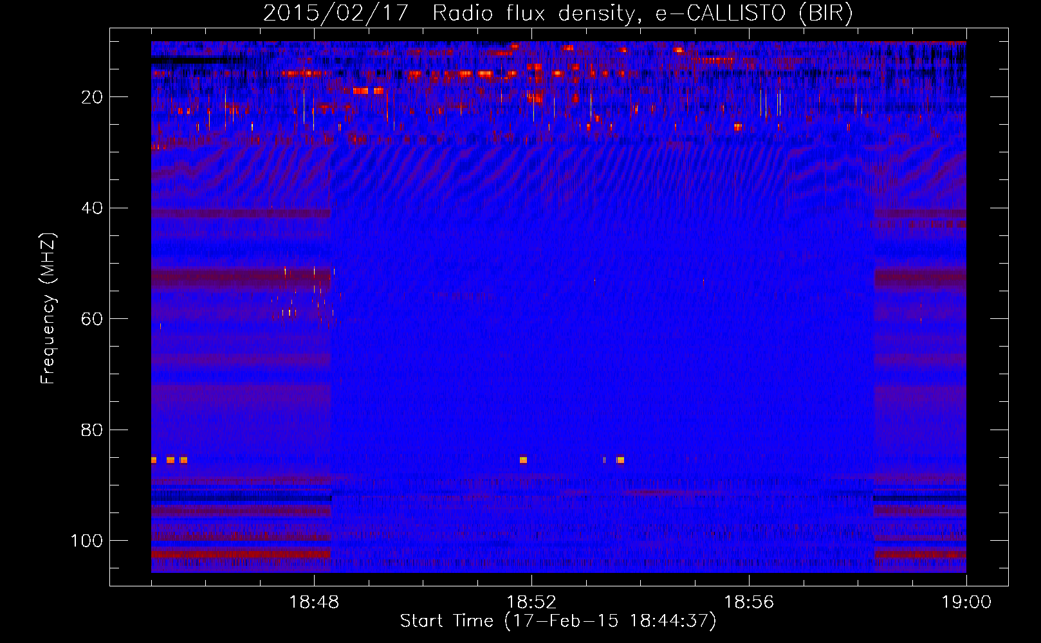Click the 19:00 time tick label
Screen dimensions: 1041x643
tap(966, 602)
